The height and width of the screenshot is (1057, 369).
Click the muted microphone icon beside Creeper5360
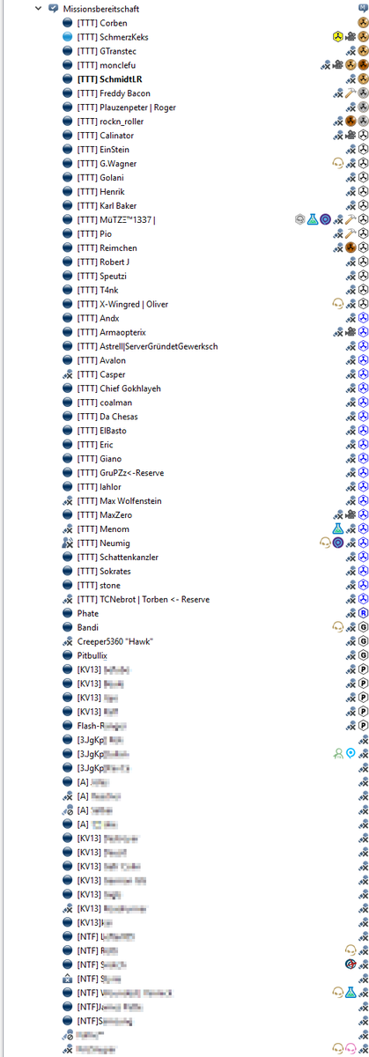coord(68,642)
